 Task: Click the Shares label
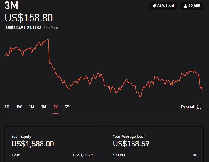pos(119,155)
